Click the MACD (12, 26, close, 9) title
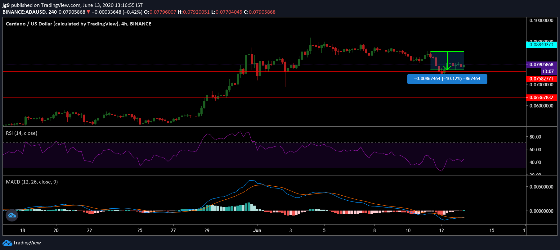The image size is (560, 250). click(x=32, y=182)
